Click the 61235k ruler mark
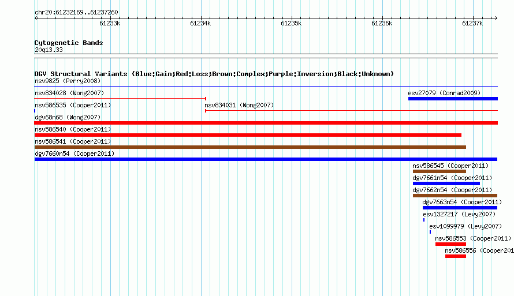Screen dimensions: 514x296 [x=291, y=23]
